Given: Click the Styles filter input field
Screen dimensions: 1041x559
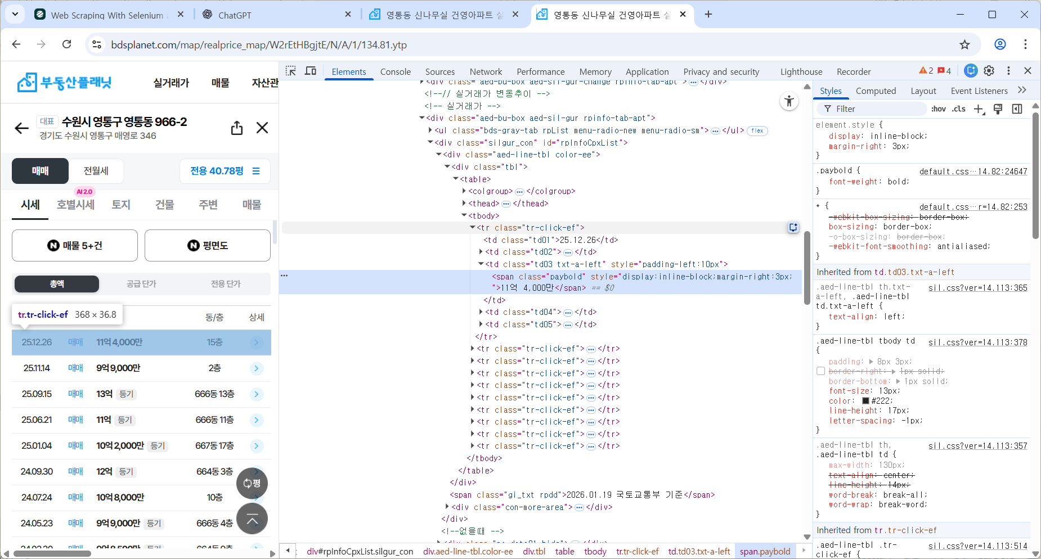Looking at the screenshot, I should pyautogui.click(x=871, y=109).
